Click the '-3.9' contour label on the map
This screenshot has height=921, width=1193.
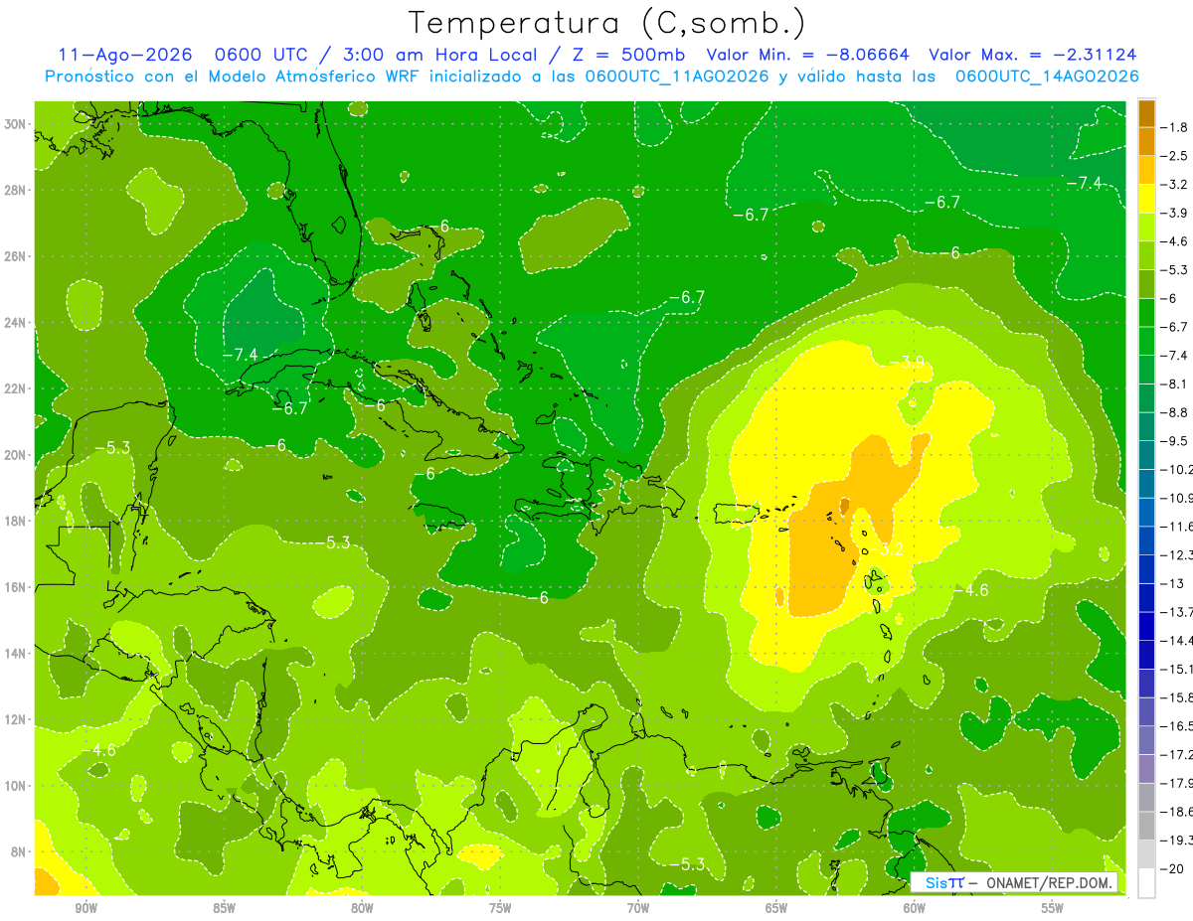pos(907,361)
